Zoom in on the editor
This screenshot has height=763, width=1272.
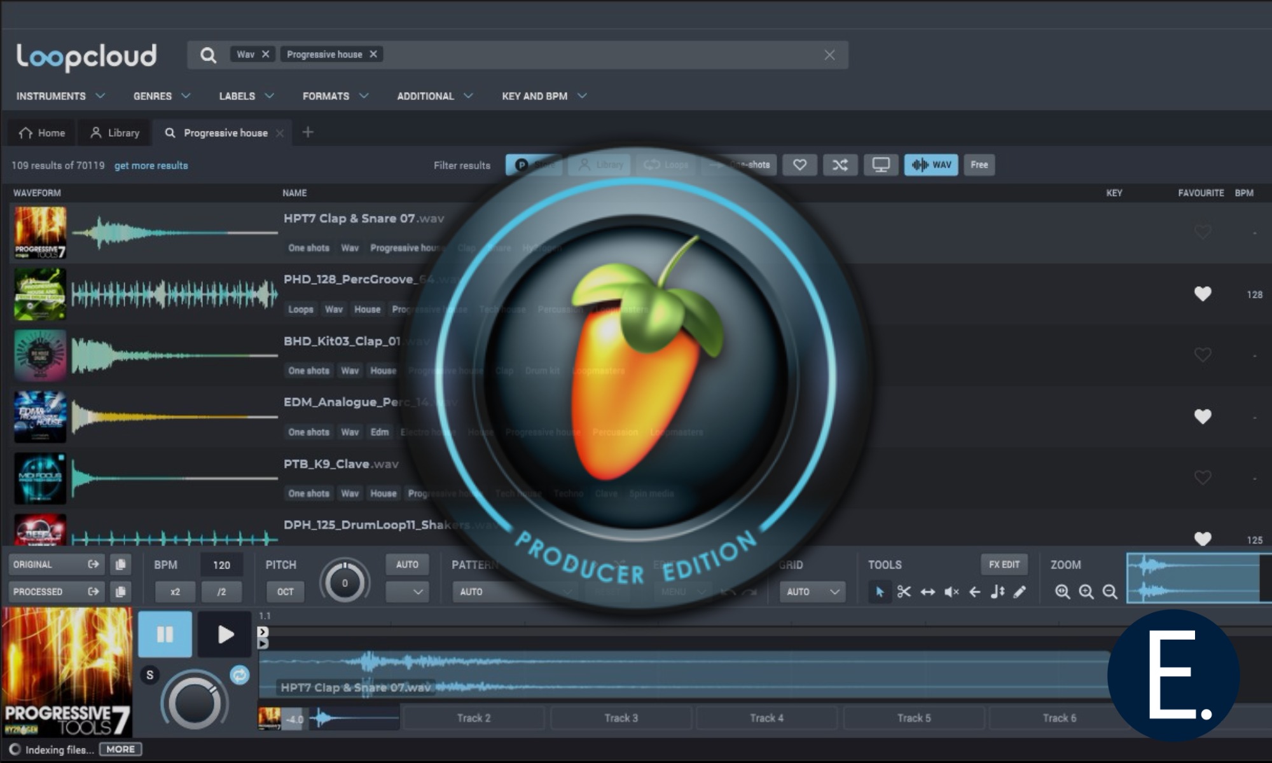point(1086,592)
